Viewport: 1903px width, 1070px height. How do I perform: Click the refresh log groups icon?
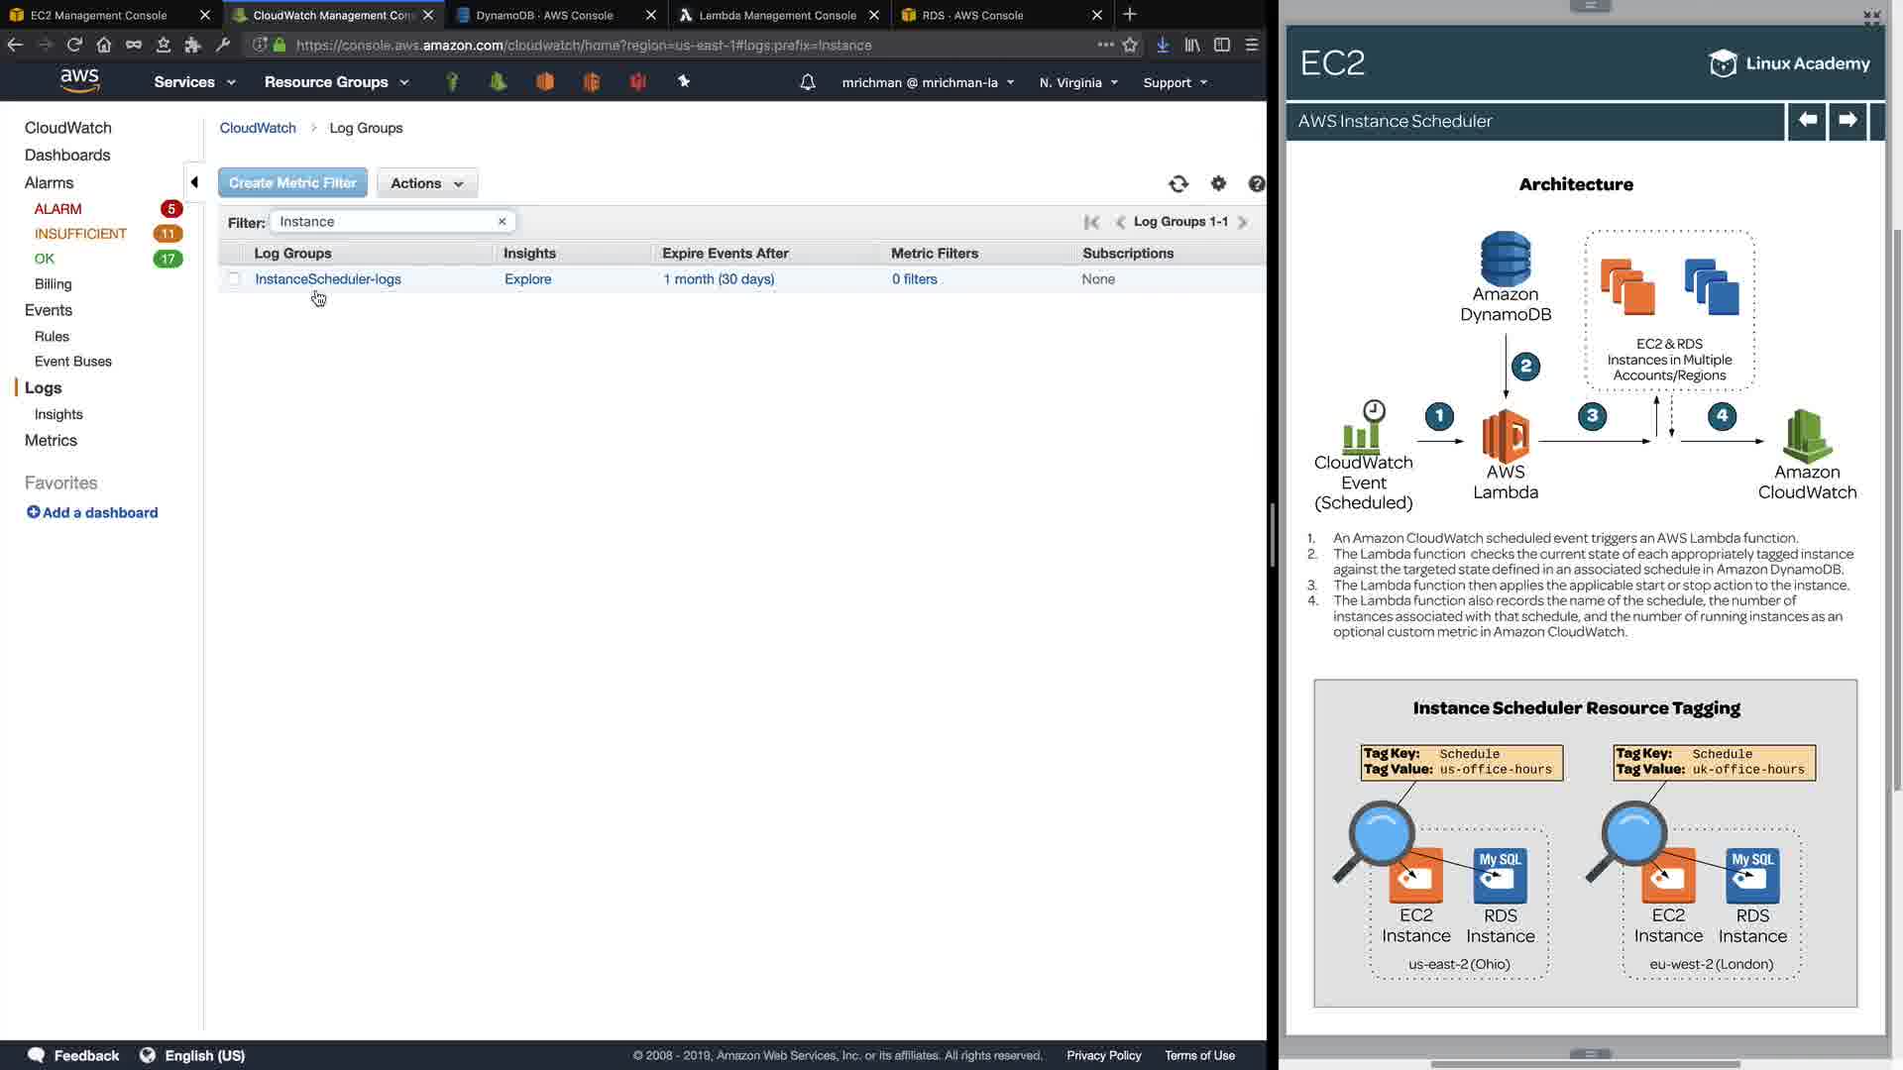pyautogui.click(x=1178, y=183)
